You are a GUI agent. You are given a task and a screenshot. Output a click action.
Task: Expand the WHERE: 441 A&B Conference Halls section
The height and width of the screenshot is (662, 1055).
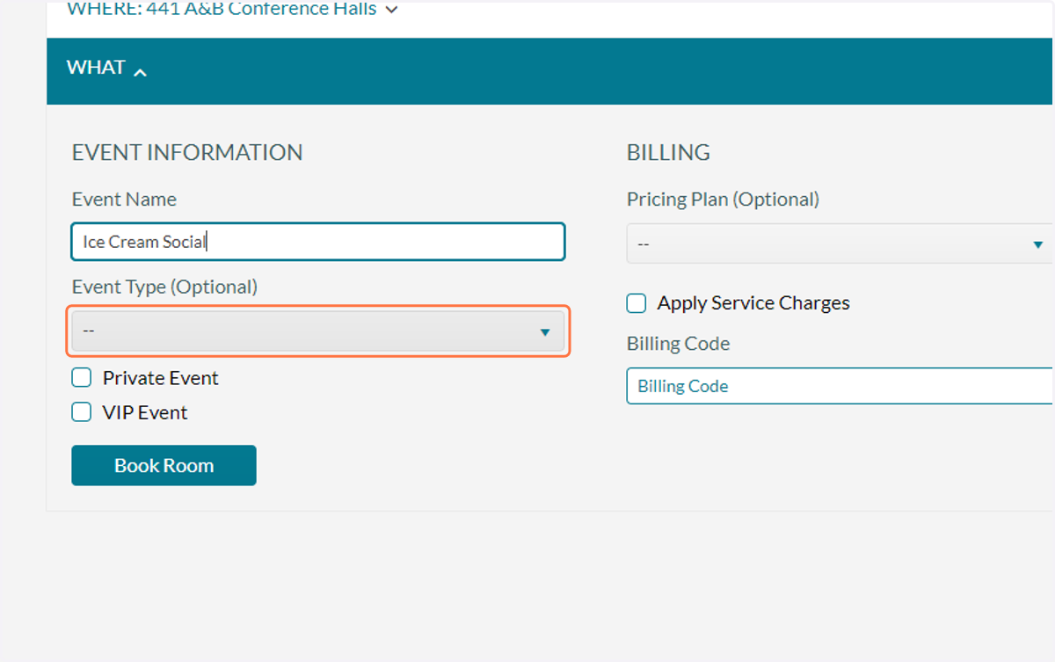tap(232, 10)
